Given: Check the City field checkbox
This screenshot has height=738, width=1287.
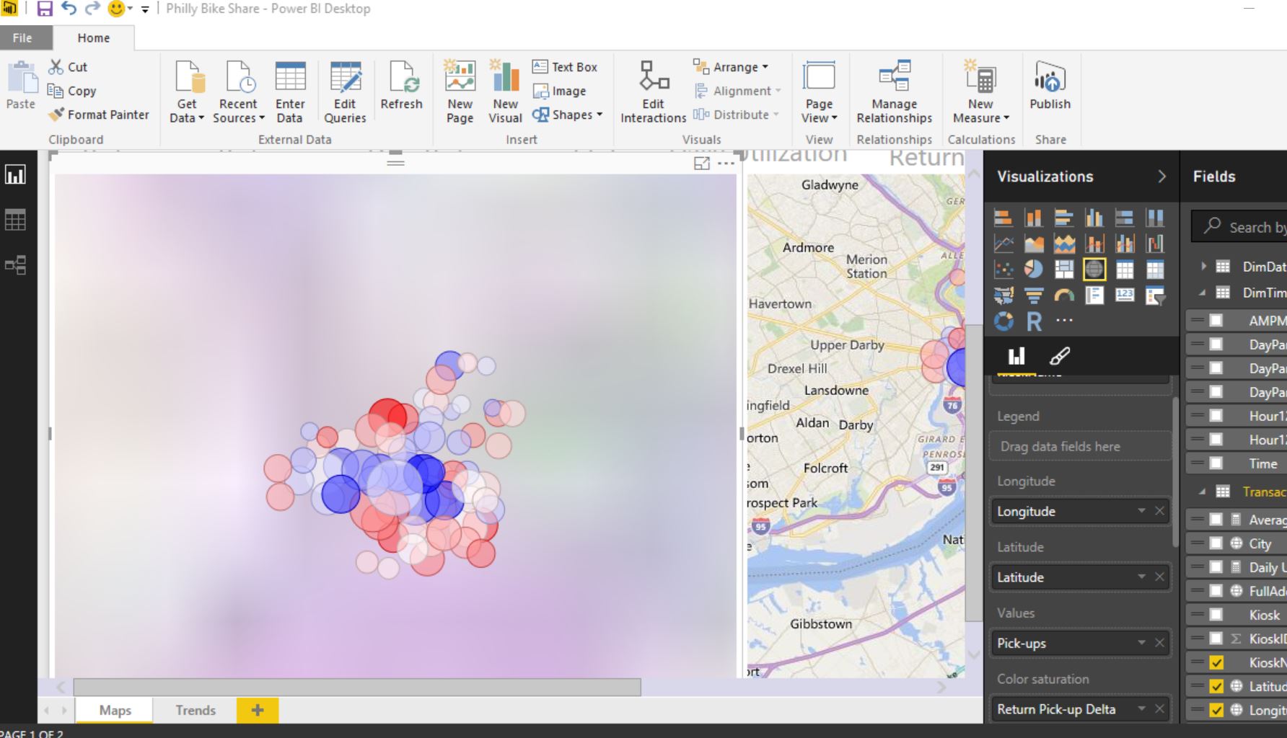Looking at the screenshot, I should click(x=1216, y=543).
